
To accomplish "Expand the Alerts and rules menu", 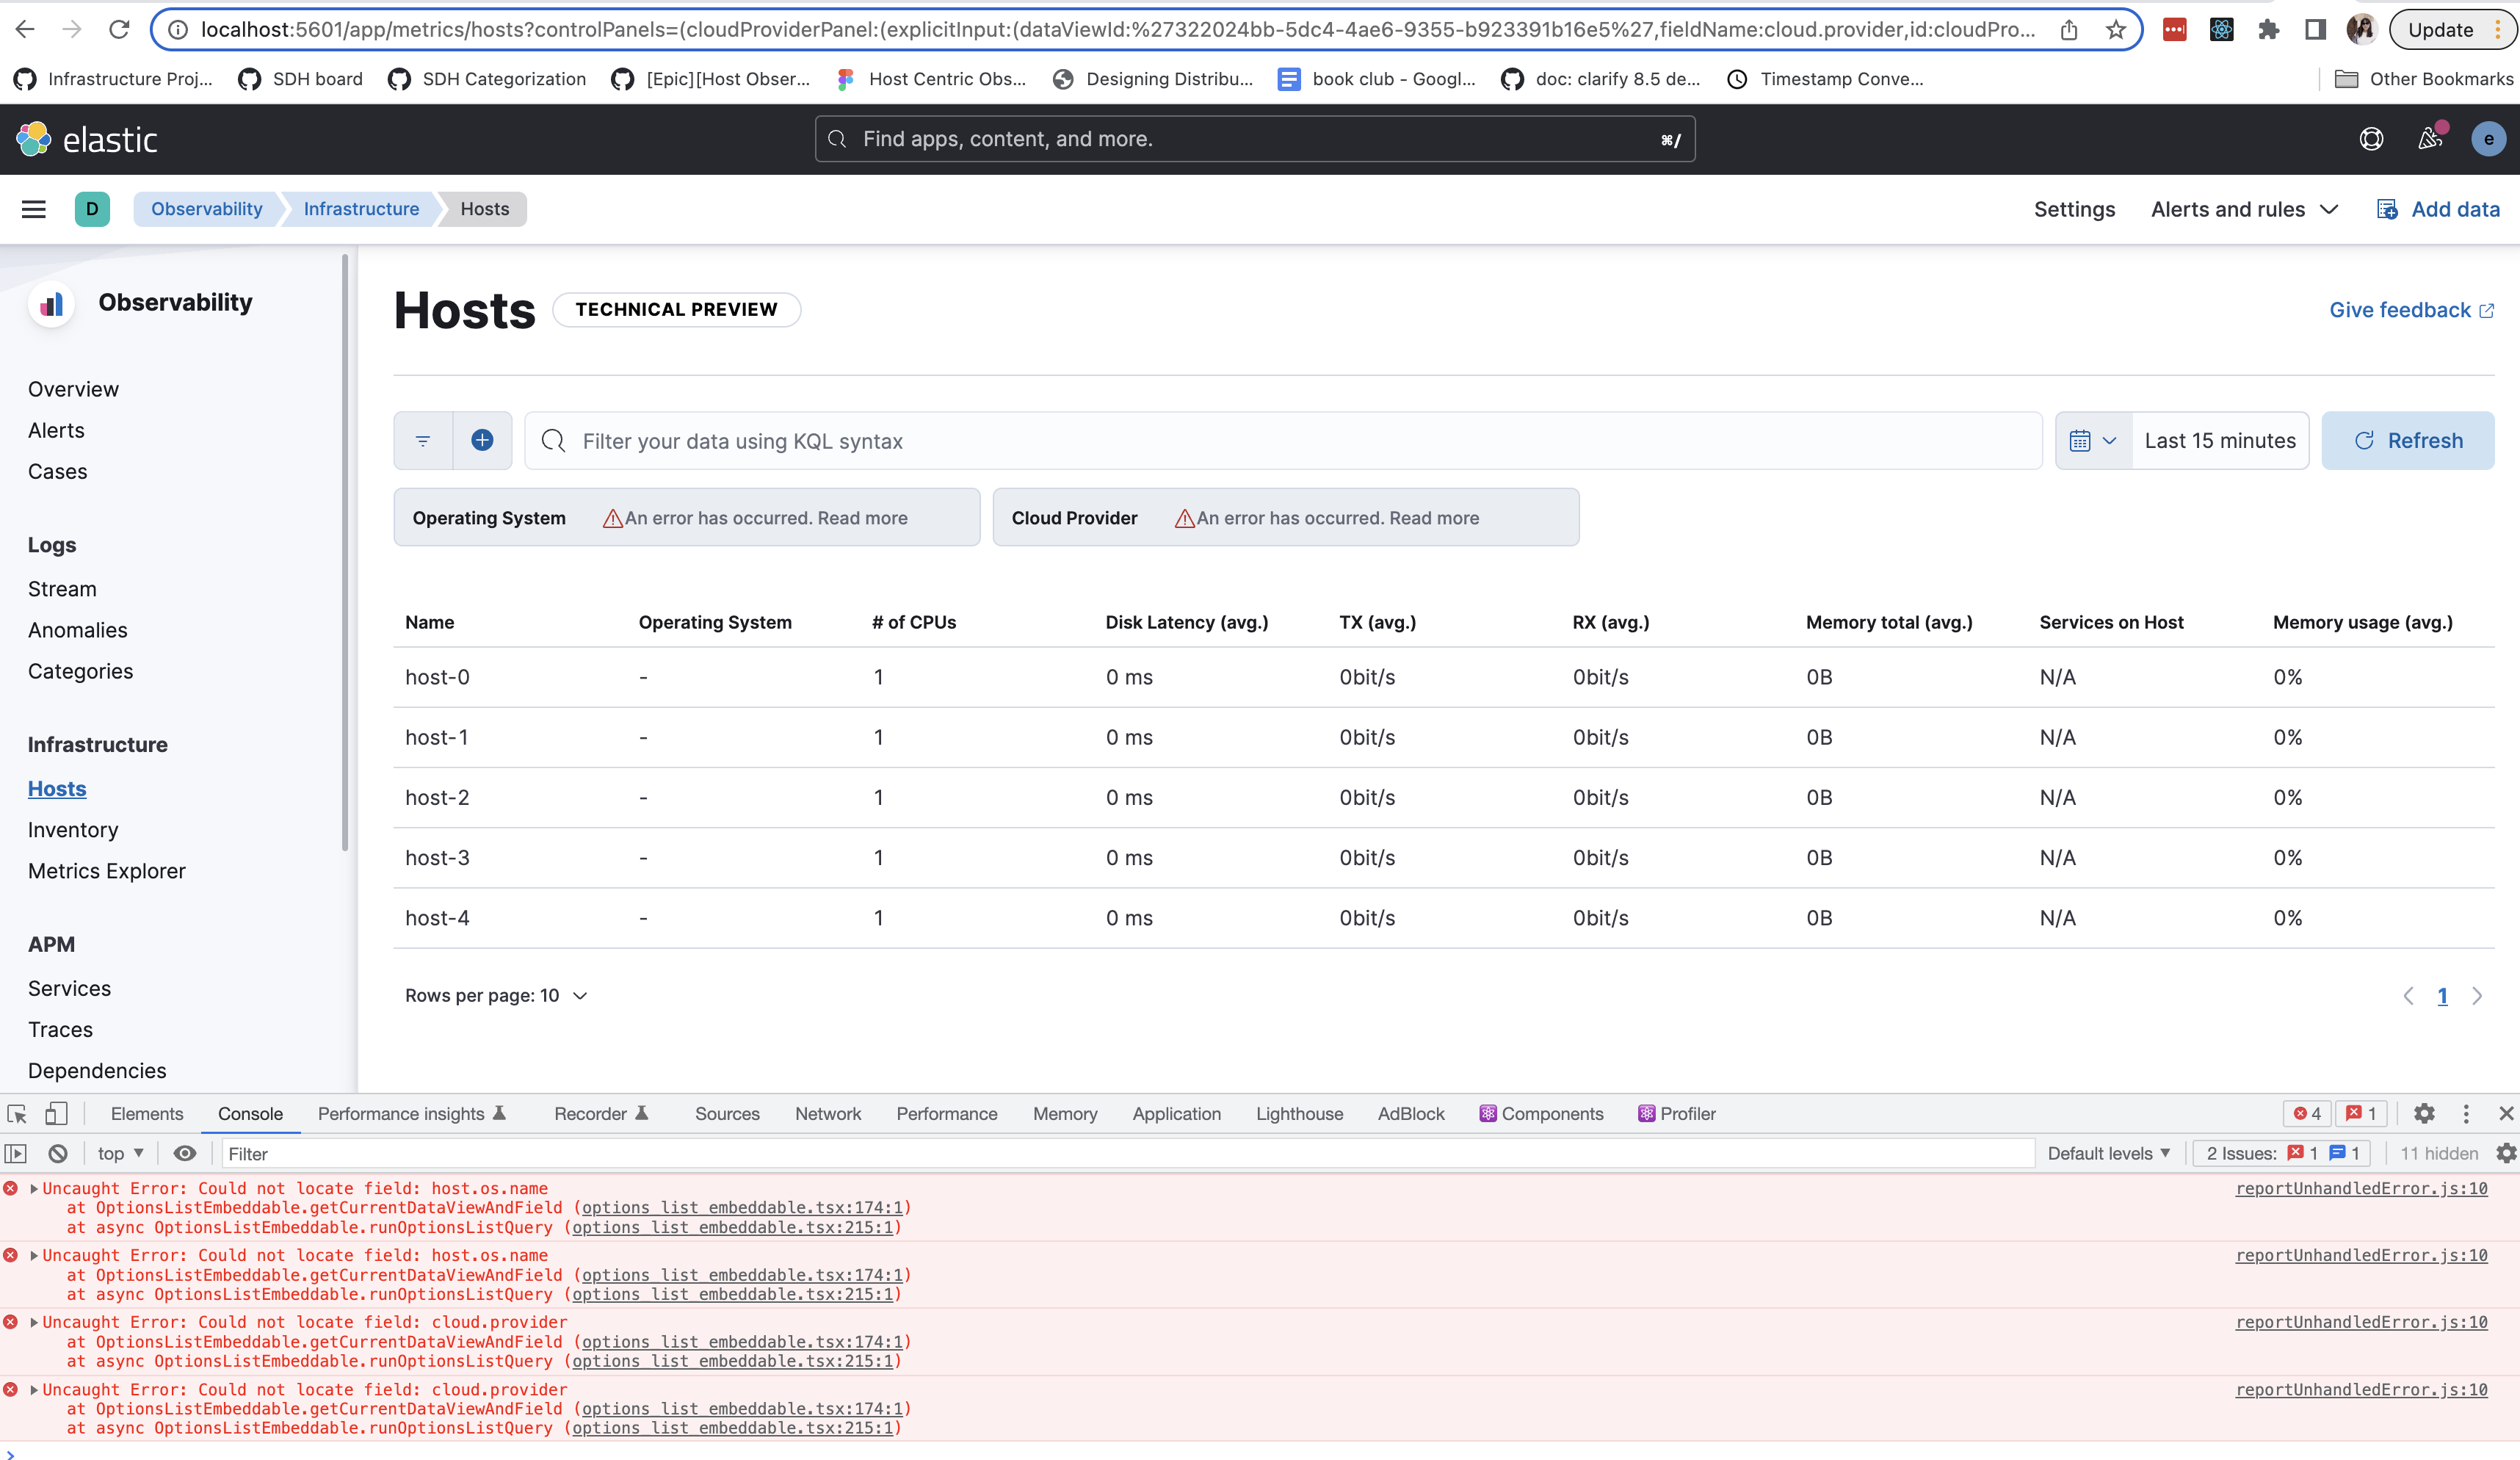I will coord(2244,209).
